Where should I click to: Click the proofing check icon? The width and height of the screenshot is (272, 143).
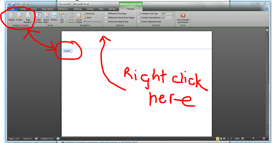coord(36,139)
